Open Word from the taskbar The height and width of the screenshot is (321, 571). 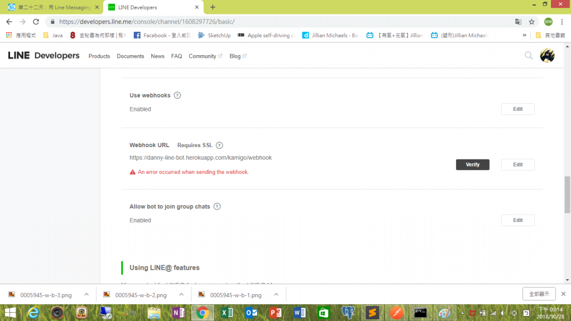[x=299, y=313]
